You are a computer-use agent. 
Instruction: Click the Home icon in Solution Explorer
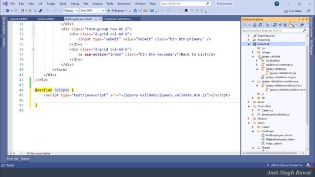255,25
